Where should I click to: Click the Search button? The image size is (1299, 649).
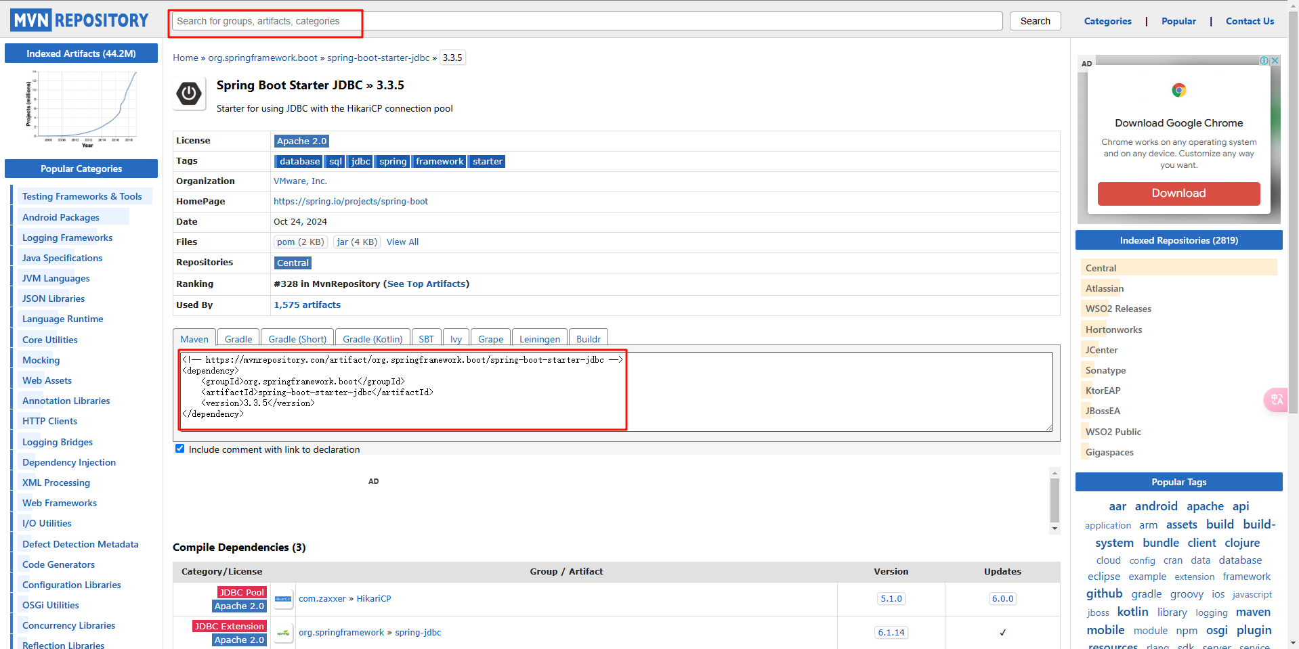point(1036,21)
